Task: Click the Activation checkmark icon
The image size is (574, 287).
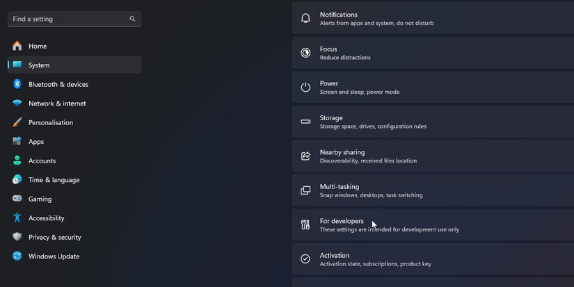Action: [x=305, y=259]
